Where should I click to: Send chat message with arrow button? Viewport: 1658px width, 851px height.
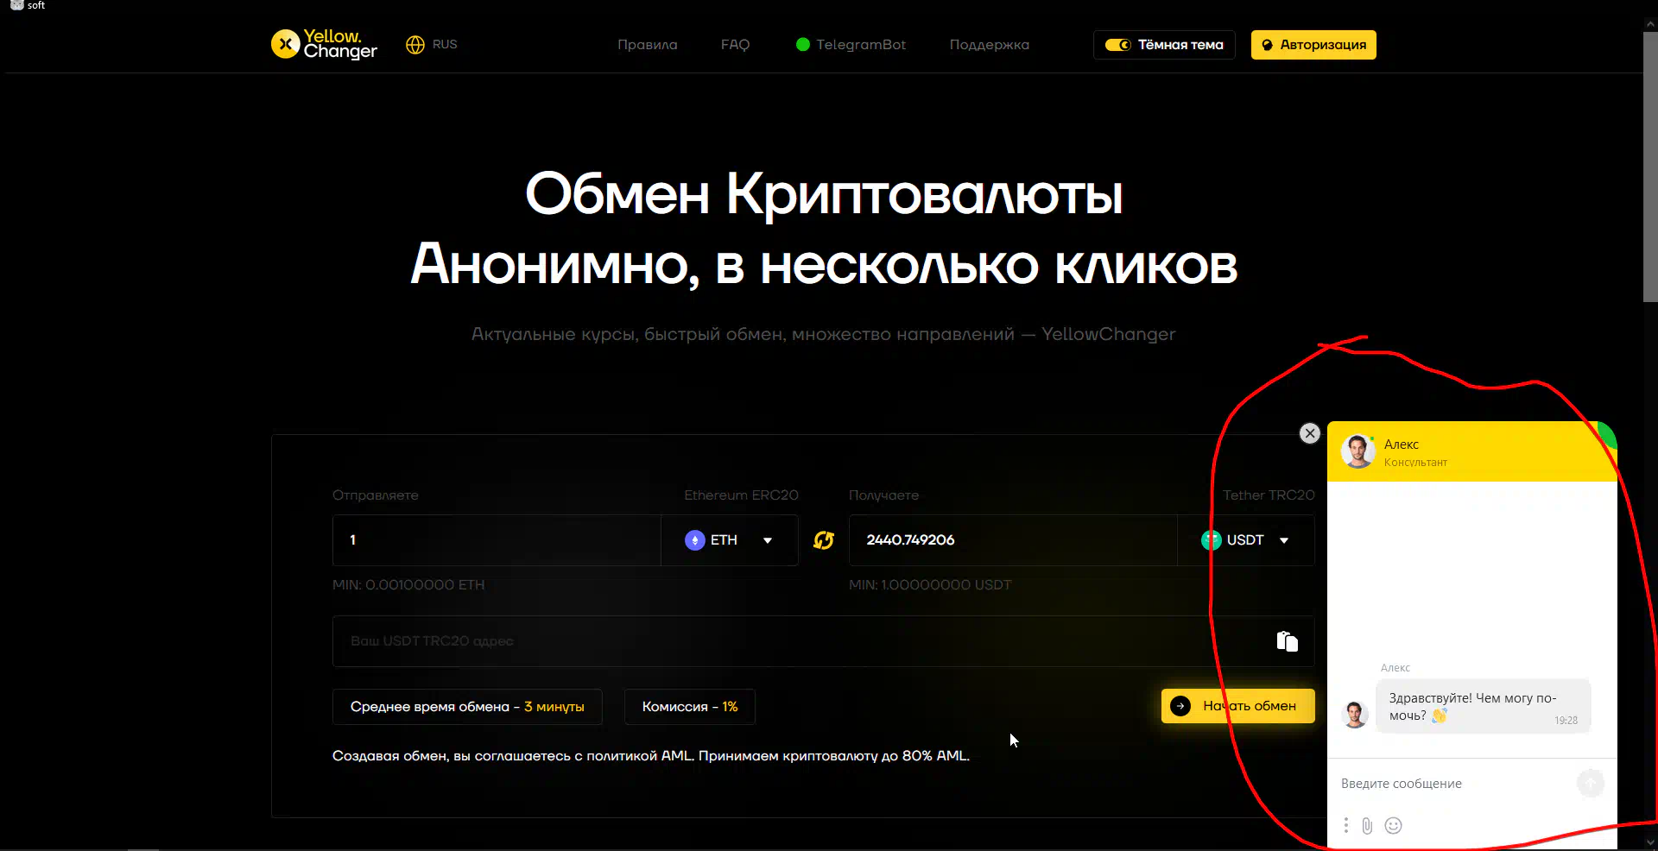[1591, 784]
